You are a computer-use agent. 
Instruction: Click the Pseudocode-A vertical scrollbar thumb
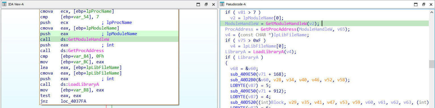tap(432, 64)
